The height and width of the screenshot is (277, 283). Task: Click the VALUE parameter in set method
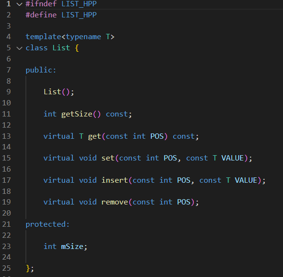tap(232, 158)
